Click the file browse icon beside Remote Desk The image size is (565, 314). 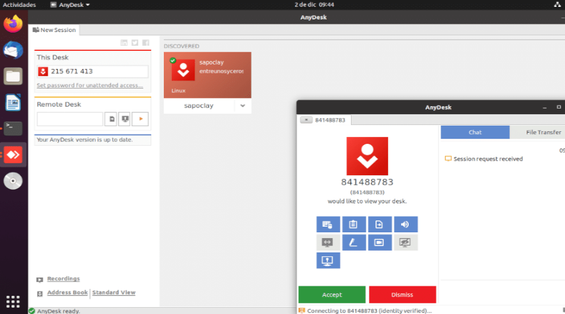(x=112, y=119)
